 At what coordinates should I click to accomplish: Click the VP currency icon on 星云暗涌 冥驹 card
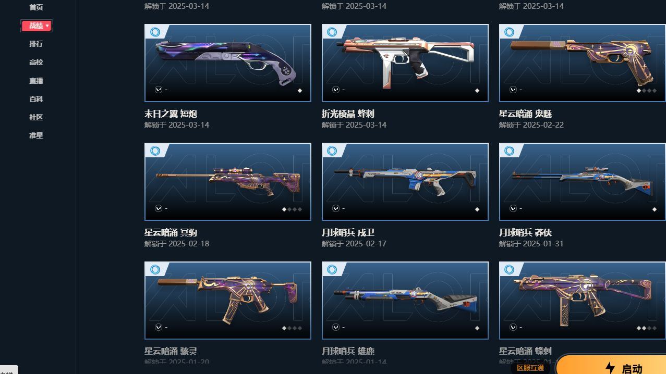tap(159, 208)
